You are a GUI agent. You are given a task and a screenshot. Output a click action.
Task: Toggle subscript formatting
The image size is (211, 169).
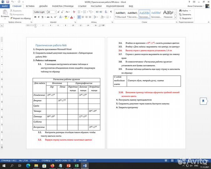(x=52, y=17)
